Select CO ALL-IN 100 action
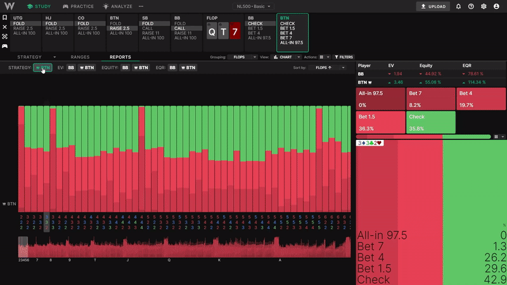507x285 pixels. tap(89, 34)
